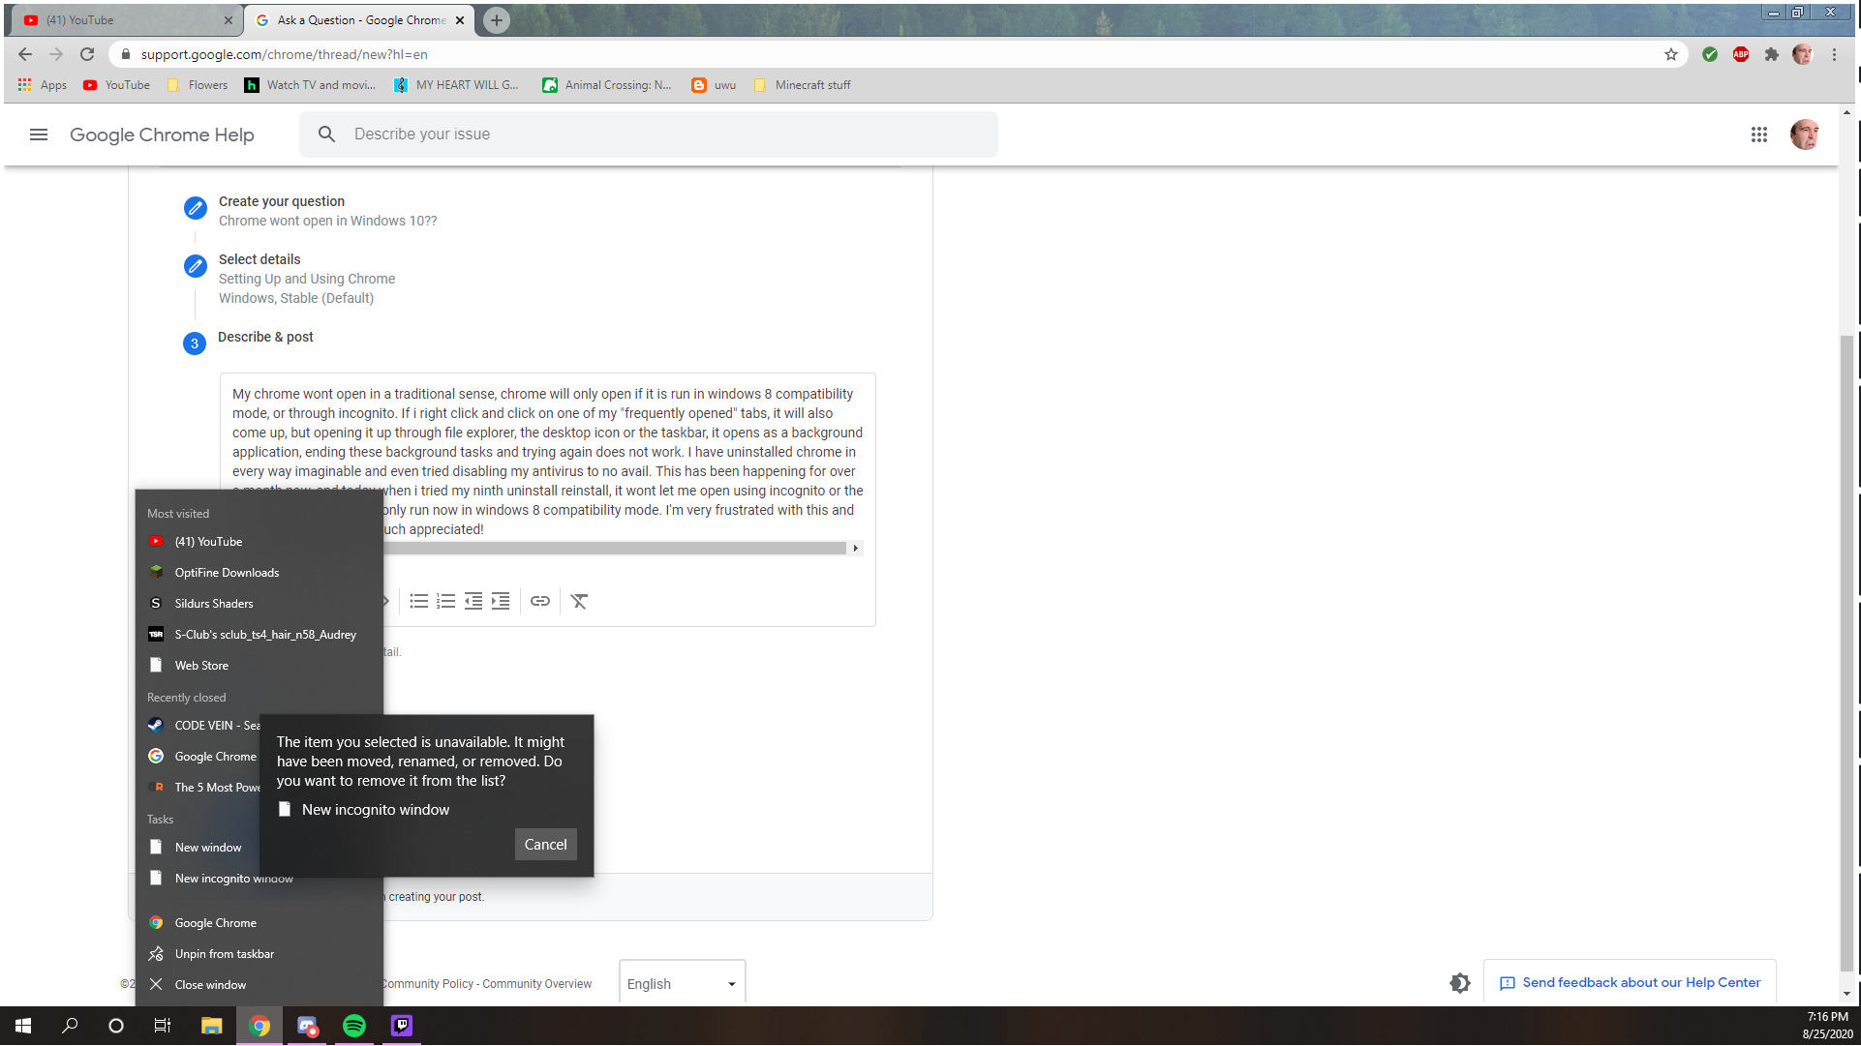1861x1046 pixels.
Task: Click Send feedback about Help Center link
Action: coord(1630,982)
